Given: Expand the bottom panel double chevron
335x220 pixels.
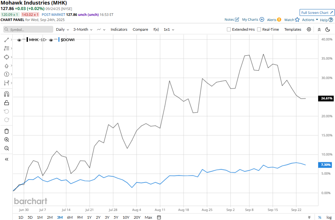Looking at the screenshot, I should 309,217.
